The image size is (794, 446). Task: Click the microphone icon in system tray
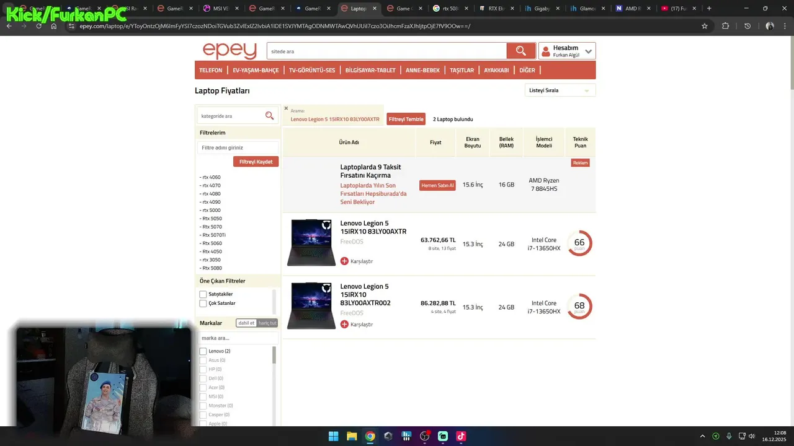click(x=729, y=436)
